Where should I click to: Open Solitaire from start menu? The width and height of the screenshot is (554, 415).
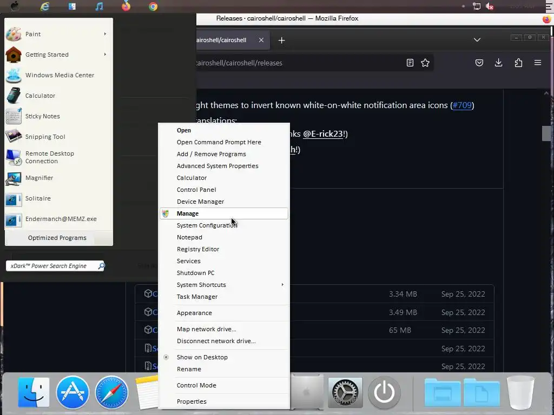click(x=58, y=198)
